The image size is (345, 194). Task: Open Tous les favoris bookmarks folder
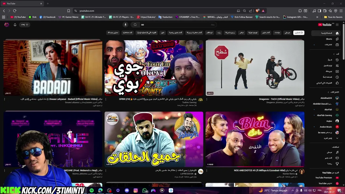coord(333,17)
